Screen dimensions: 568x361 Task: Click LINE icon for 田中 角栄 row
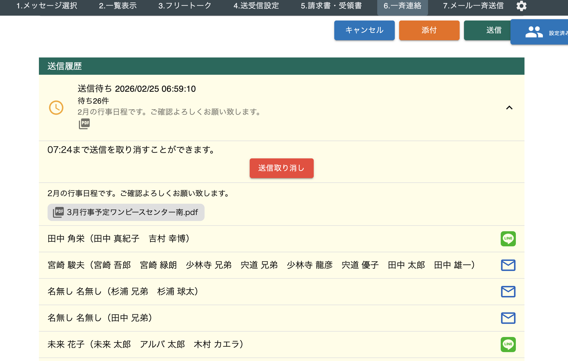tap(508, 239)
